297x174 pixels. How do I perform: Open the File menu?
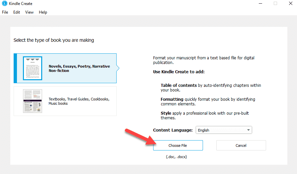5,12
